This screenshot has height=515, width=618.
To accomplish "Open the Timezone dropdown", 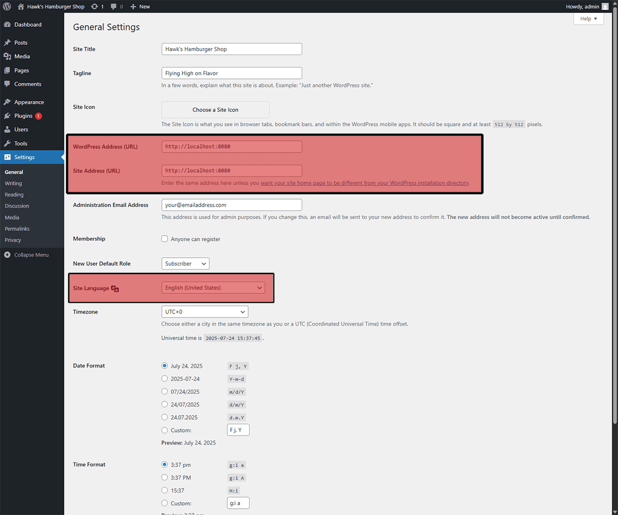I will pyautogui.click(x=204, y=311).
